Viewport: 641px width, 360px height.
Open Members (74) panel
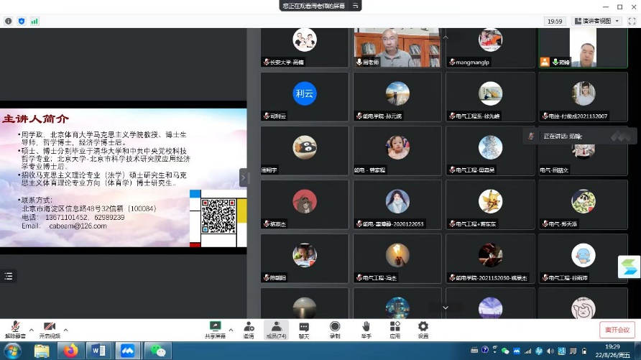click(276, 328)
